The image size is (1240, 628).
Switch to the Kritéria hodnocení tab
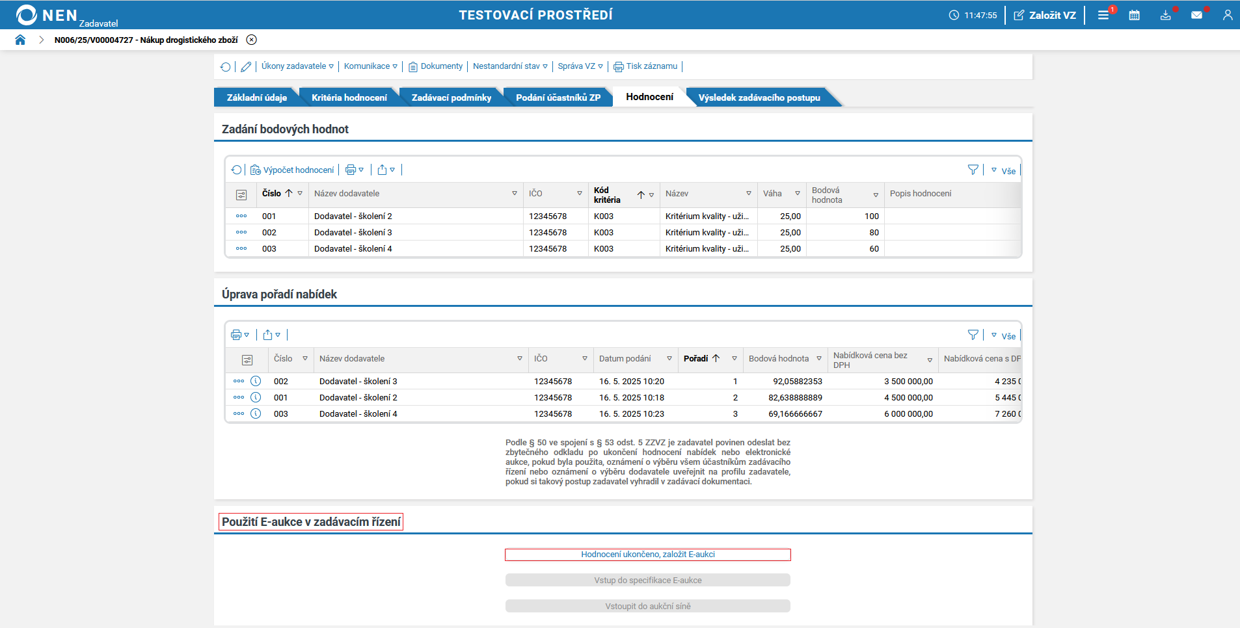coord(349,98)
